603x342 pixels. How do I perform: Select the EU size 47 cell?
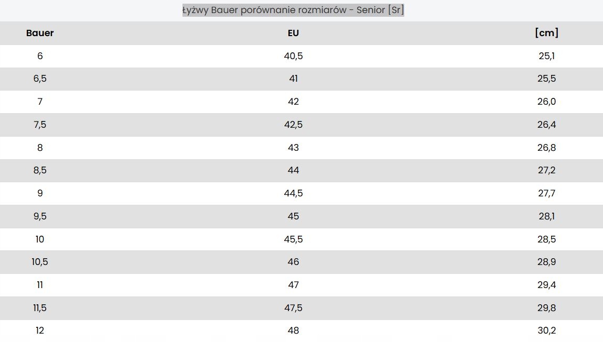pyautogui.click(x=293, y=285)
